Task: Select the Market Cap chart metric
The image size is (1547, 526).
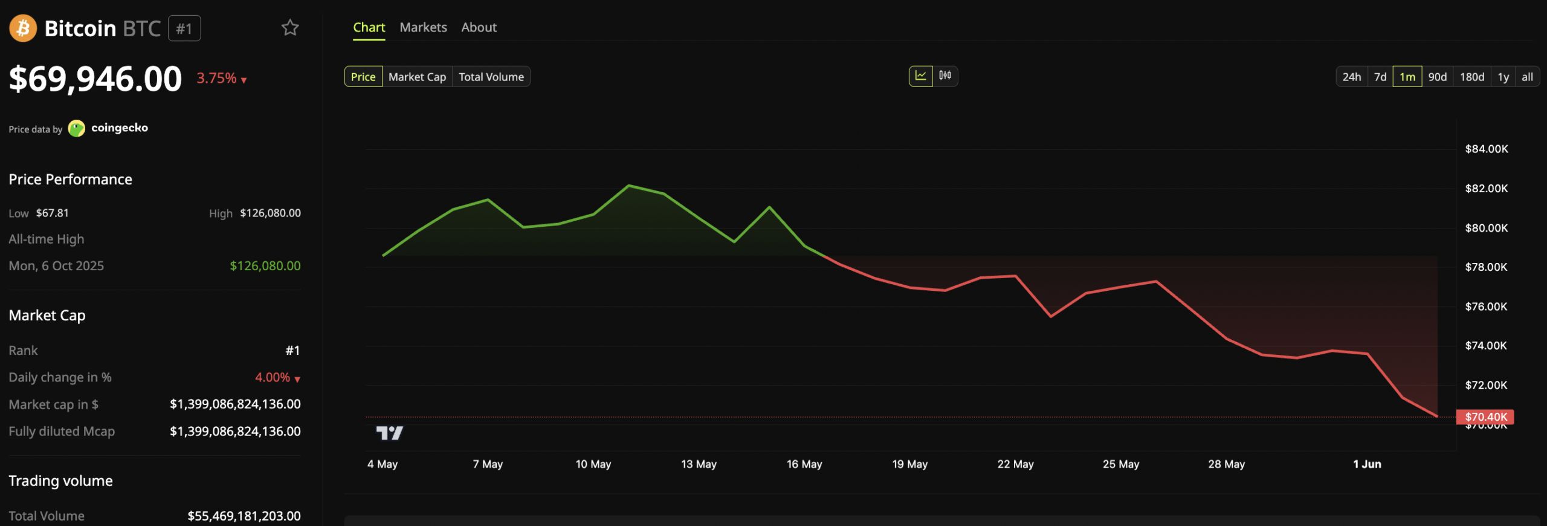Action: pos(417,77)
